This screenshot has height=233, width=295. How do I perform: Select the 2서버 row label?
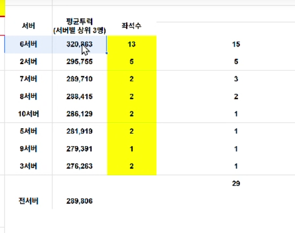[28, 61]
